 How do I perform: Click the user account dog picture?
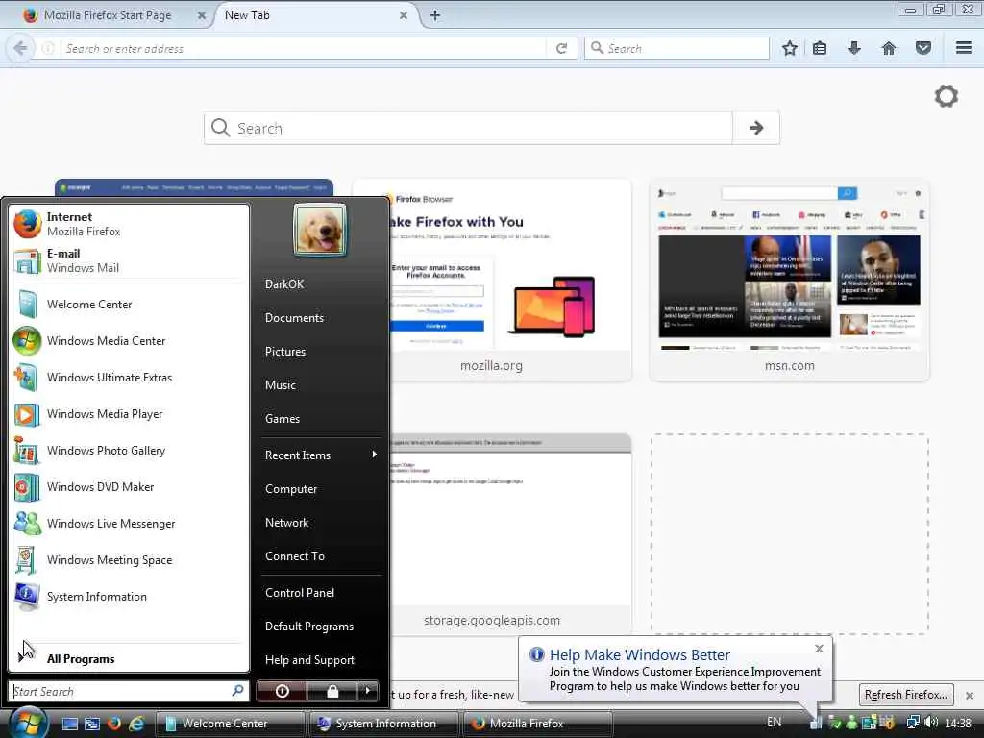(320, 230)
